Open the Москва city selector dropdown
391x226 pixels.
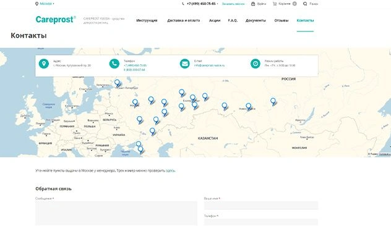pos(45,4)
